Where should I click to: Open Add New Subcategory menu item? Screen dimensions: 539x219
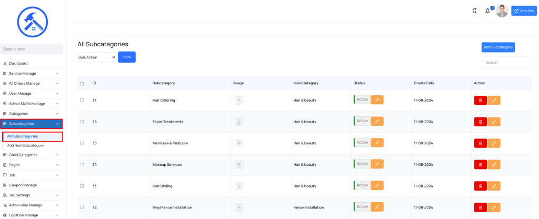click(25, 145)
